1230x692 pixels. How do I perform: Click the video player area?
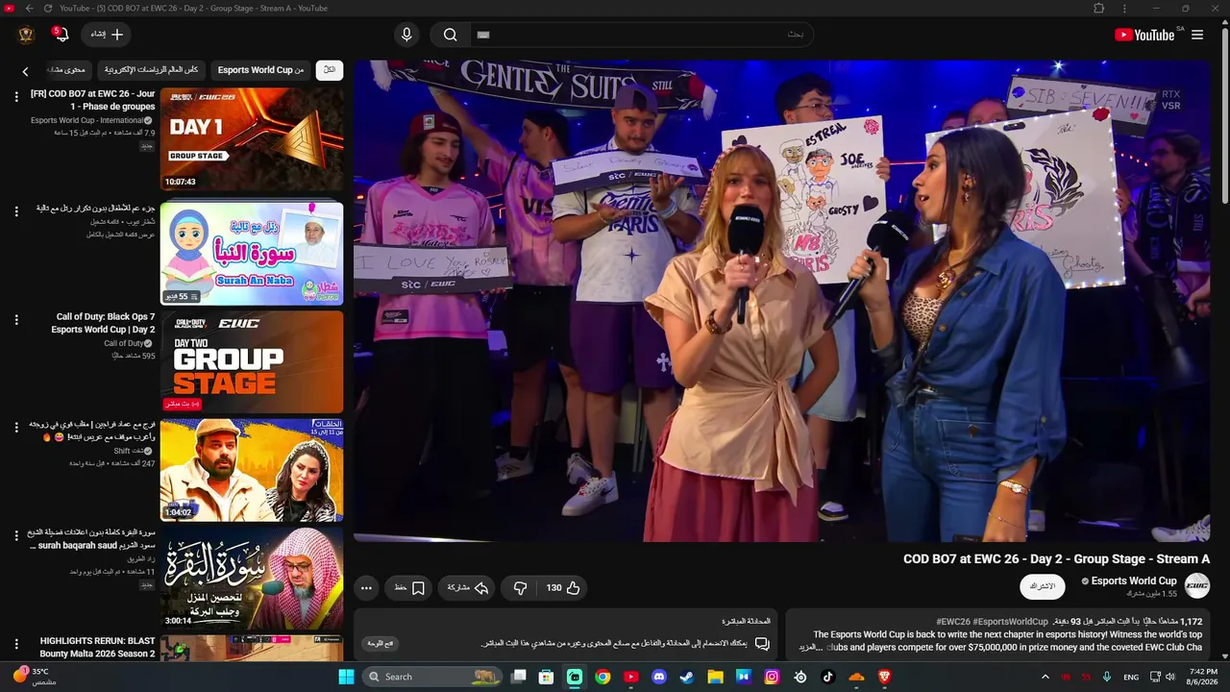(781, 301)
